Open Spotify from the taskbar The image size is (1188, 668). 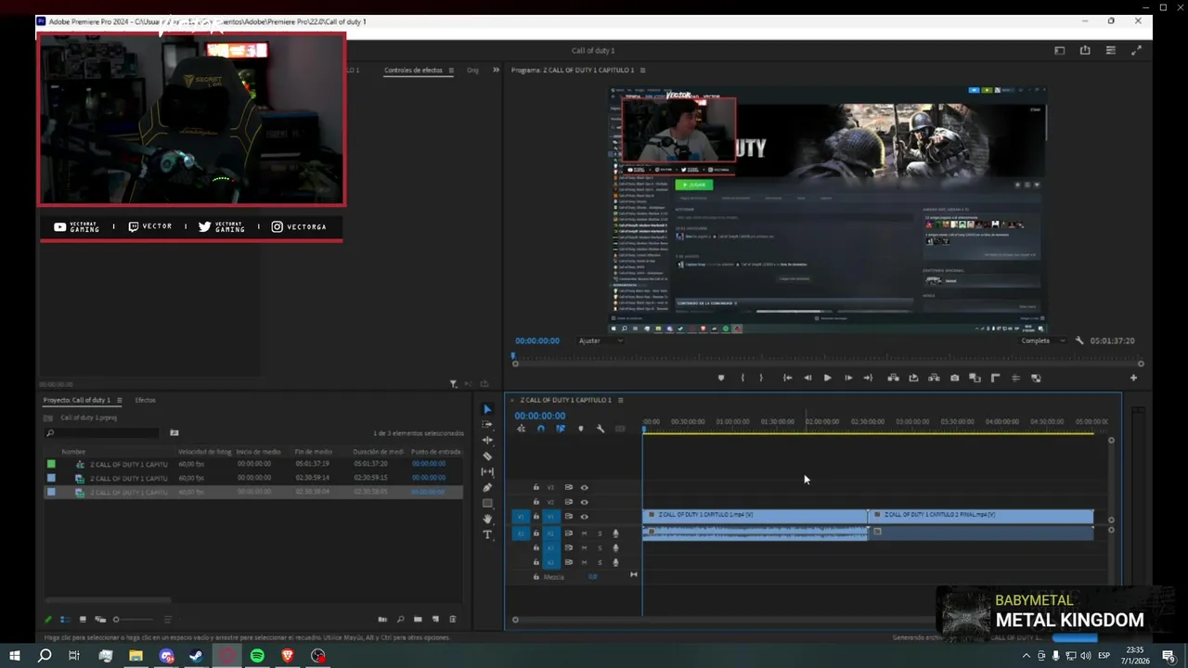coord(257,656)
